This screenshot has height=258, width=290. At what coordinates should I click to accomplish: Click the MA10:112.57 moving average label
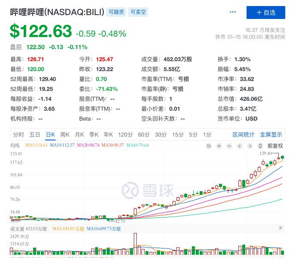62,145
